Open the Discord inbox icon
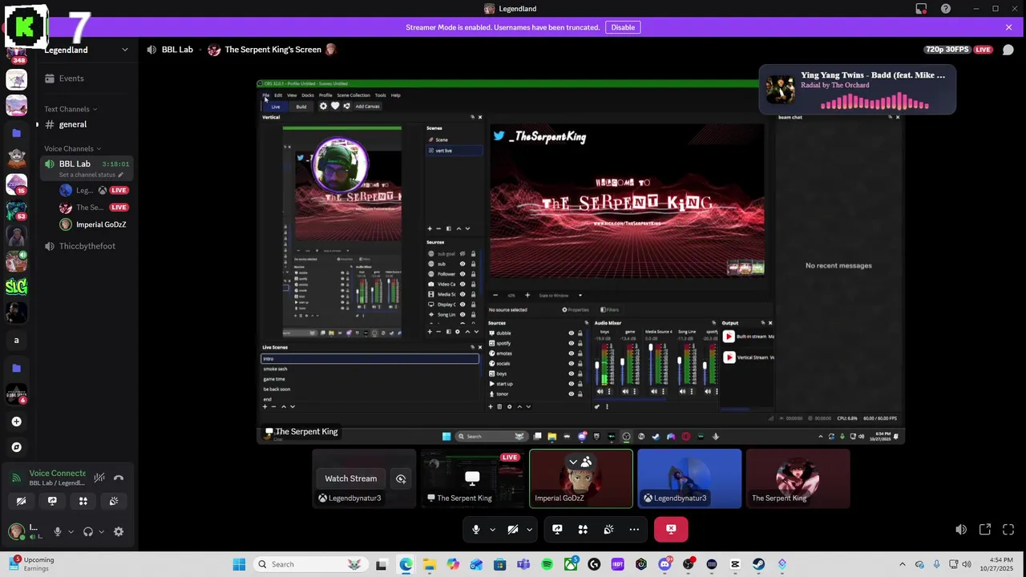This screenshot has width=1026, height=577. tap(921, 9)
